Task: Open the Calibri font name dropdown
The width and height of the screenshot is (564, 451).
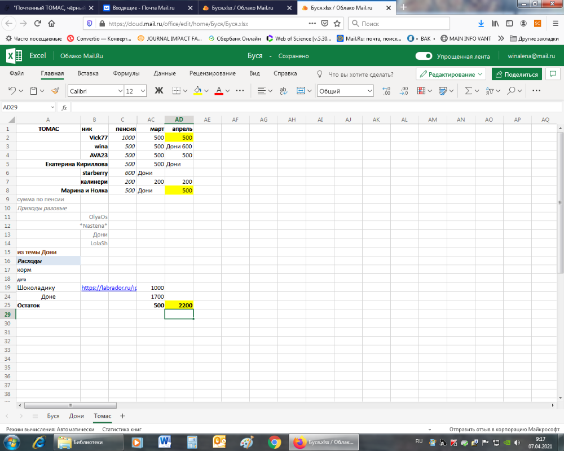Action: 96,91
